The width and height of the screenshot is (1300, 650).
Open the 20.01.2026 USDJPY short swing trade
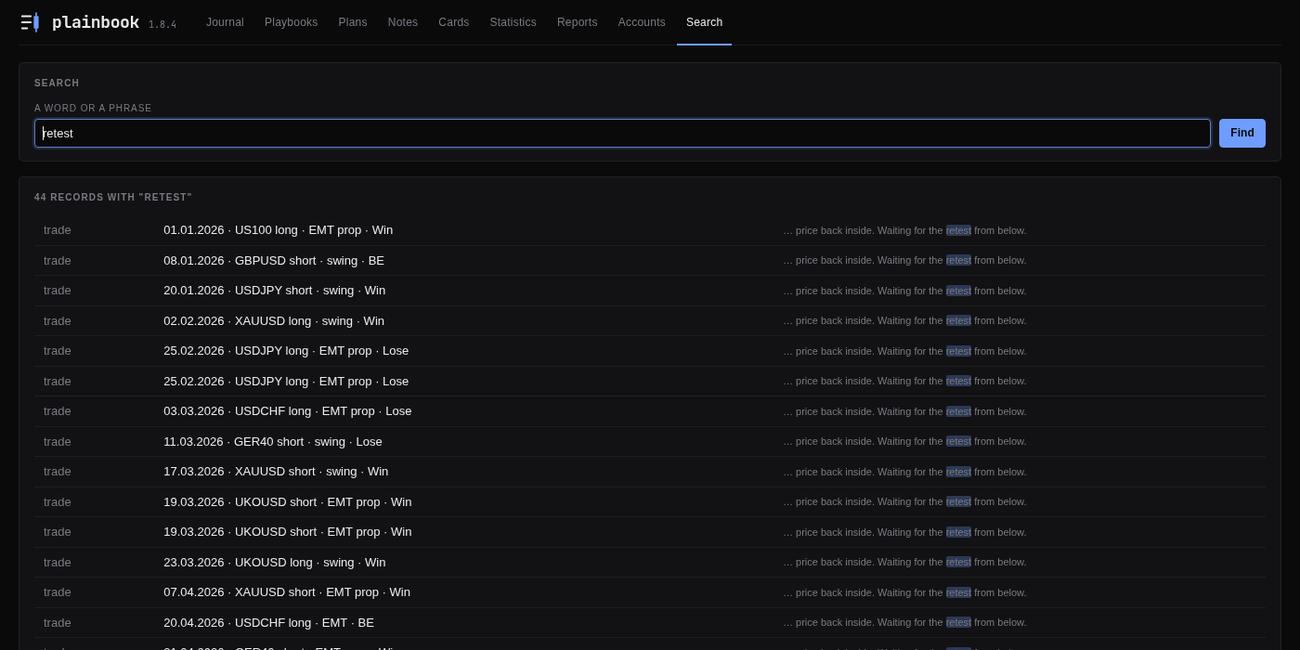(275, 291)
